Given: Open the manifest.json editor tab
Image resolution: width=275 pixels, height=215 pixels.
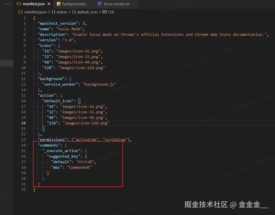Looking at the screenshot, I should 34,4.
